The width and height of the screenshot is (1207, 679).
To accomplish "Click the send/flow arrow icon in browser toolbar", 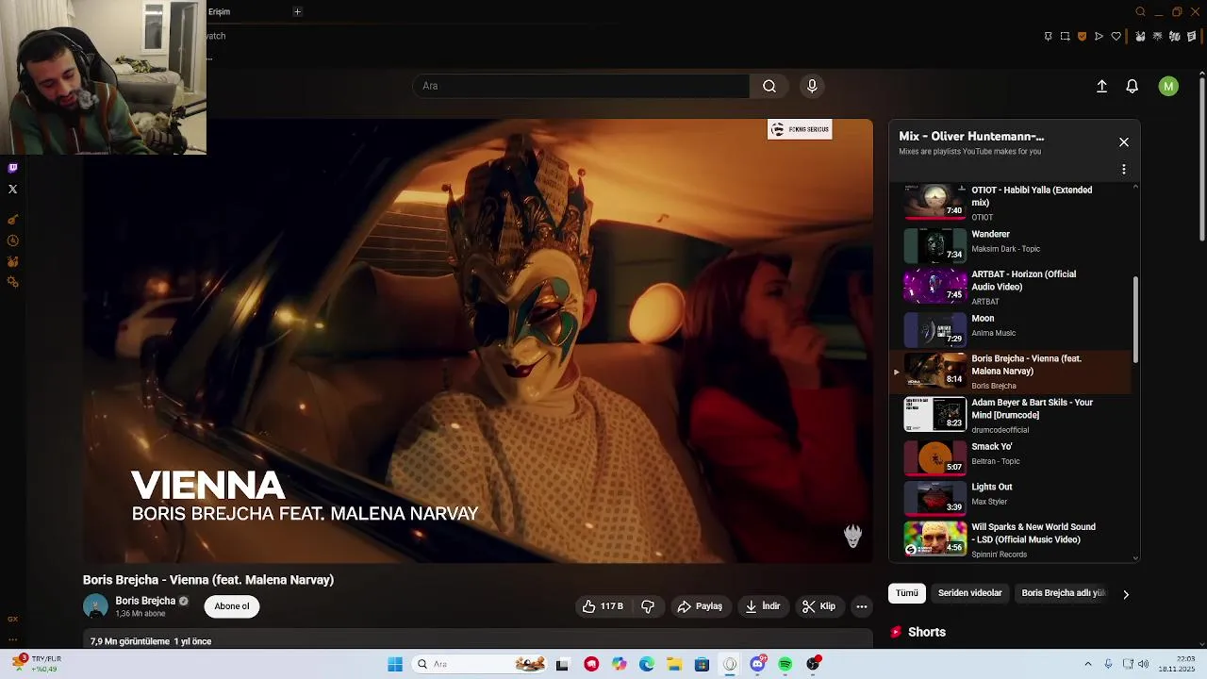I will (1099, 37).
